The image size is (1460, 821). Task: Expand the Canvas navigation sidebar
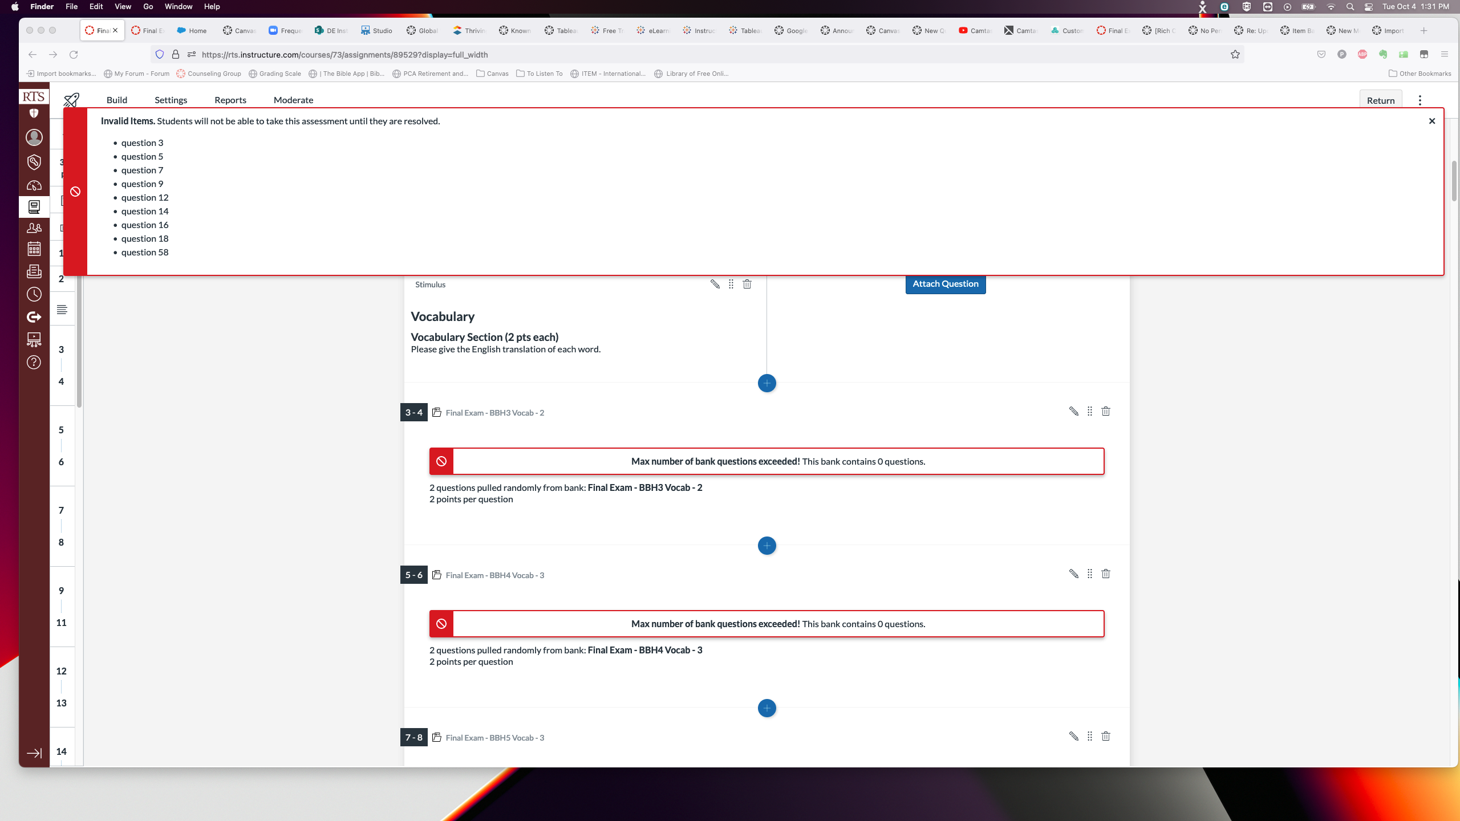click(x=34, y=753)
